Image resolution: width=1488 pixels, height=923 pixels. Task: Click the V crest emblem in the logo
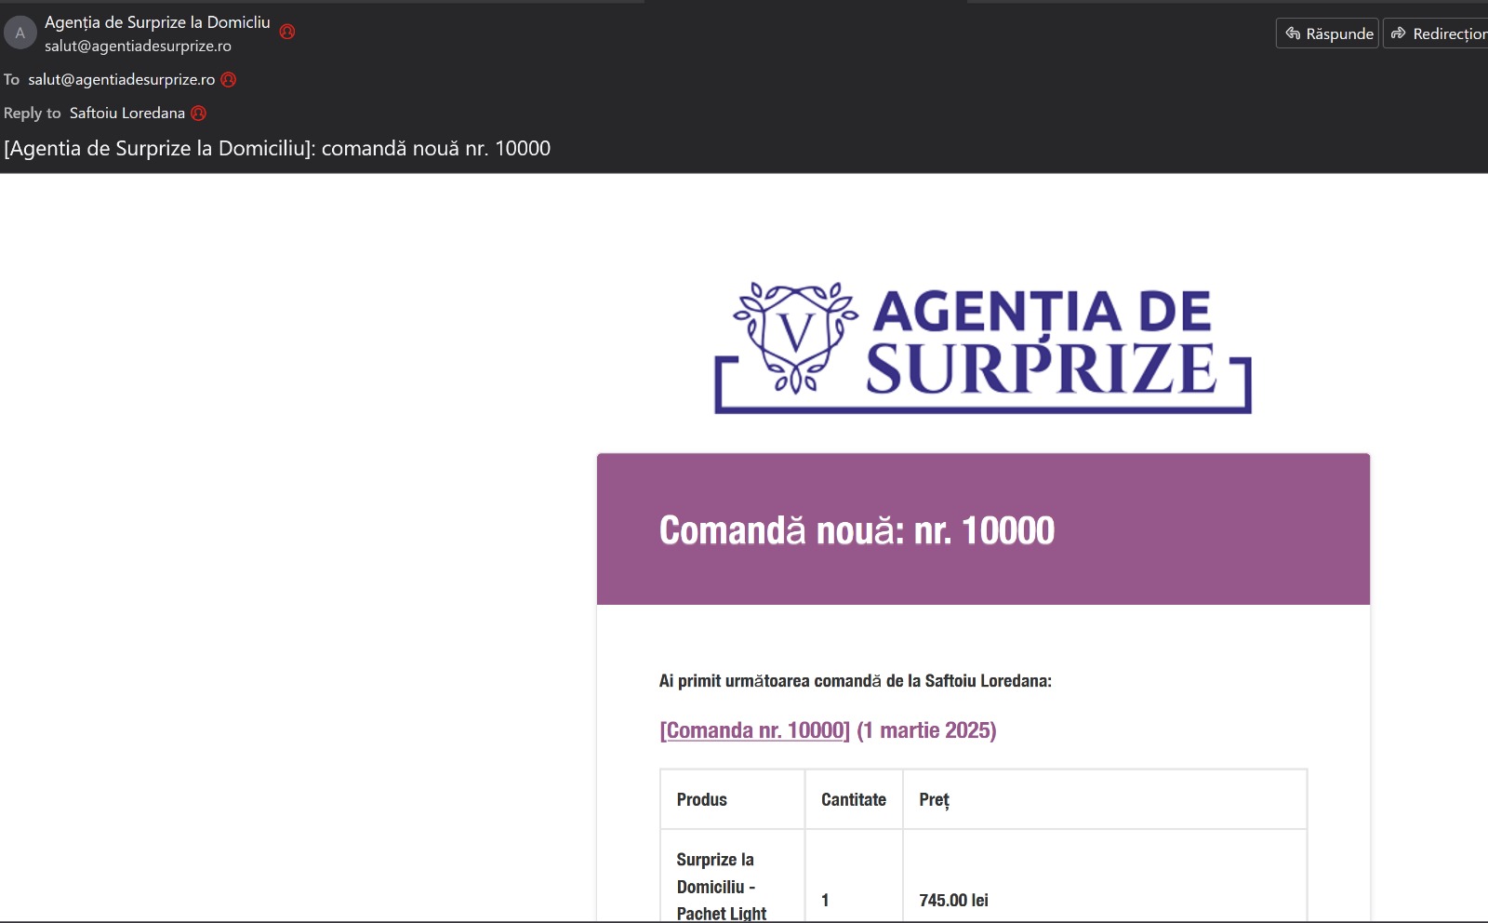[x=795, y=336]
